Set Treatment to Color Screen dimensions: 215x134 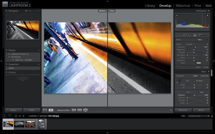(195, 76)
